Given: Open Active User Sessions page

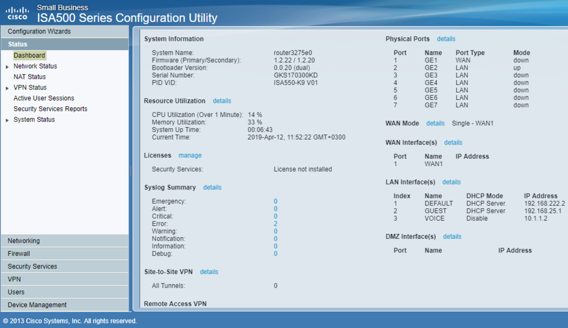Looking at the screenshot, I should pyautogui.click(x=44, y=98).
